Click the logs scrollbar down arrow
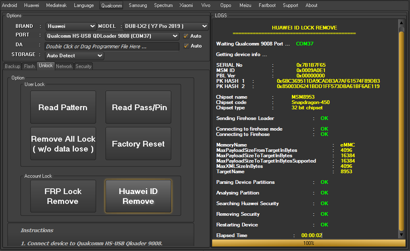410x251 pixels. [401, 235]
